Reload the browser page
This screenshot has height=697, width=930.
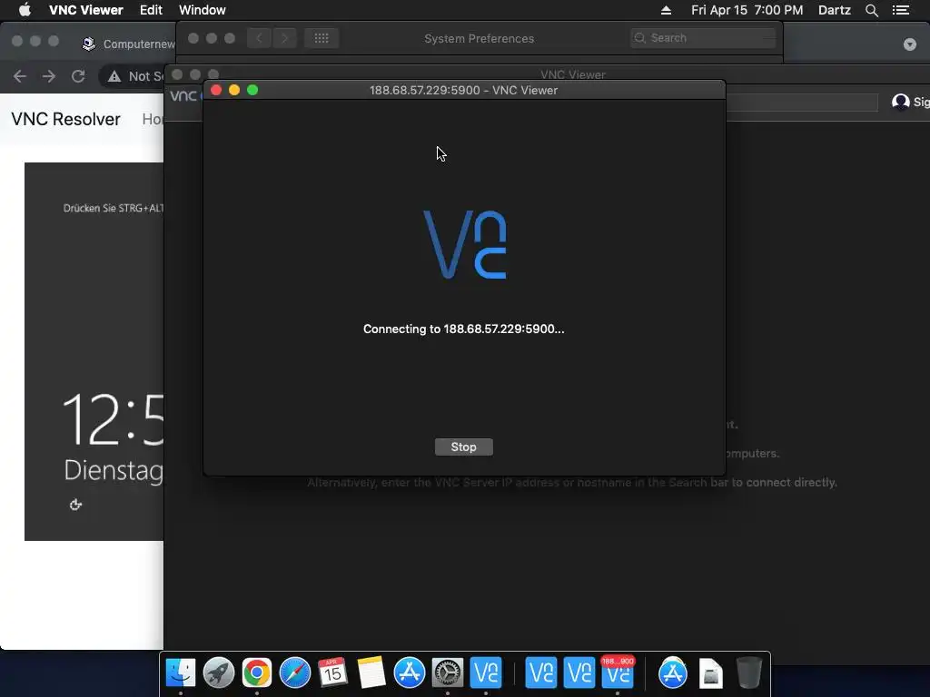click(78, 76)
